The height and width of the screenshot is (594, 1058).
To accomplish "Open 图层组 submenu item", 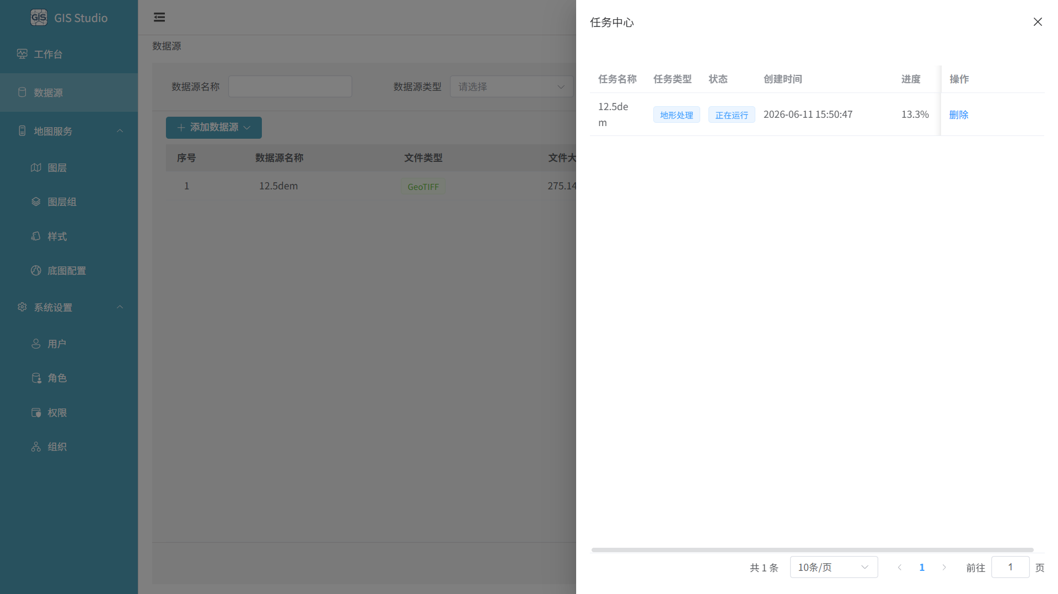I will coord(69,201).
